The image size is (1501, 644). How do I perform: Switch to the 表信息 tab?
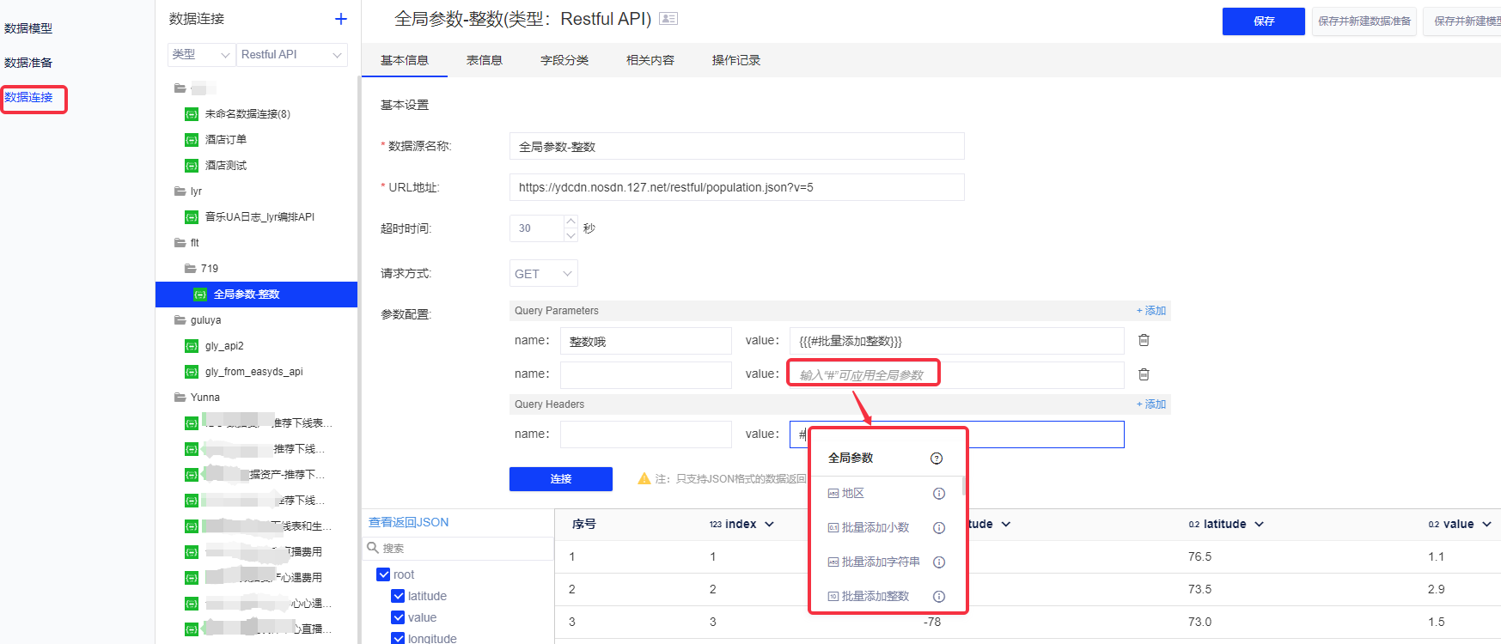(484, 60)
